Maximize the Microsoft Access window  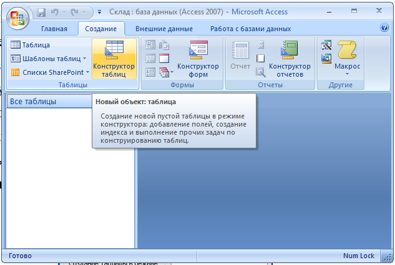point(354,11)
